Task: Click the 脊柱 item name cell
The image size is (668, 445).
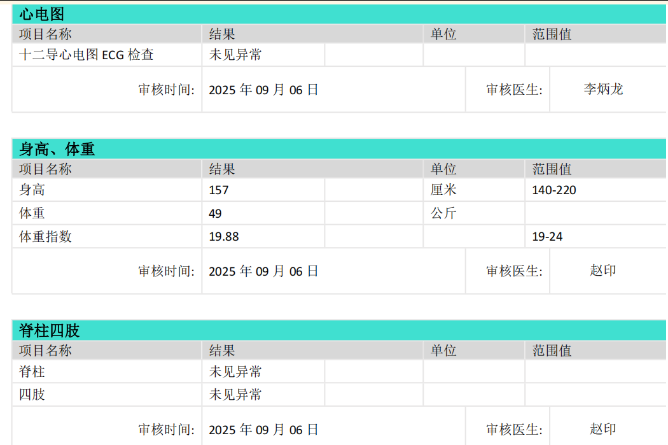Action: point(32,372)
